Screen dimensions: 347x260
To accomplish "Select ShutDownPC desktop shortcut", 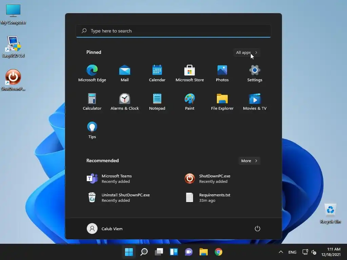I will point(13,80).
